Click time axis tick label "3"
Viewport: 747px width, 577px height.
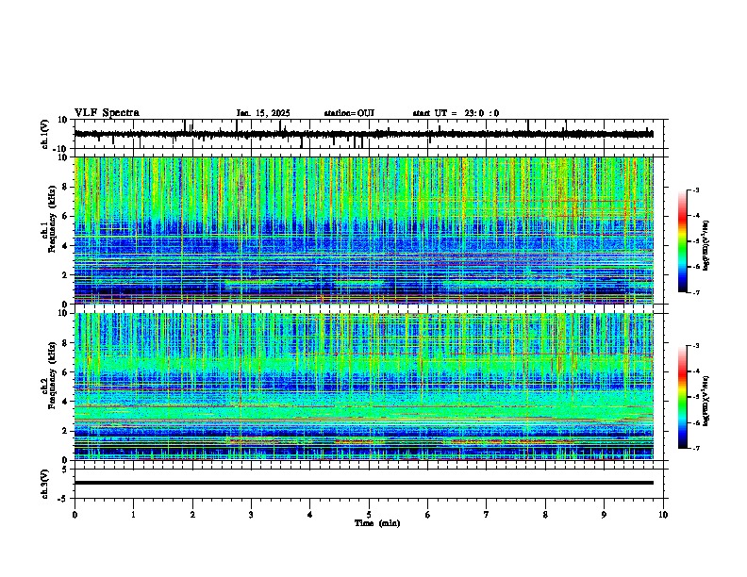(251, 515)
